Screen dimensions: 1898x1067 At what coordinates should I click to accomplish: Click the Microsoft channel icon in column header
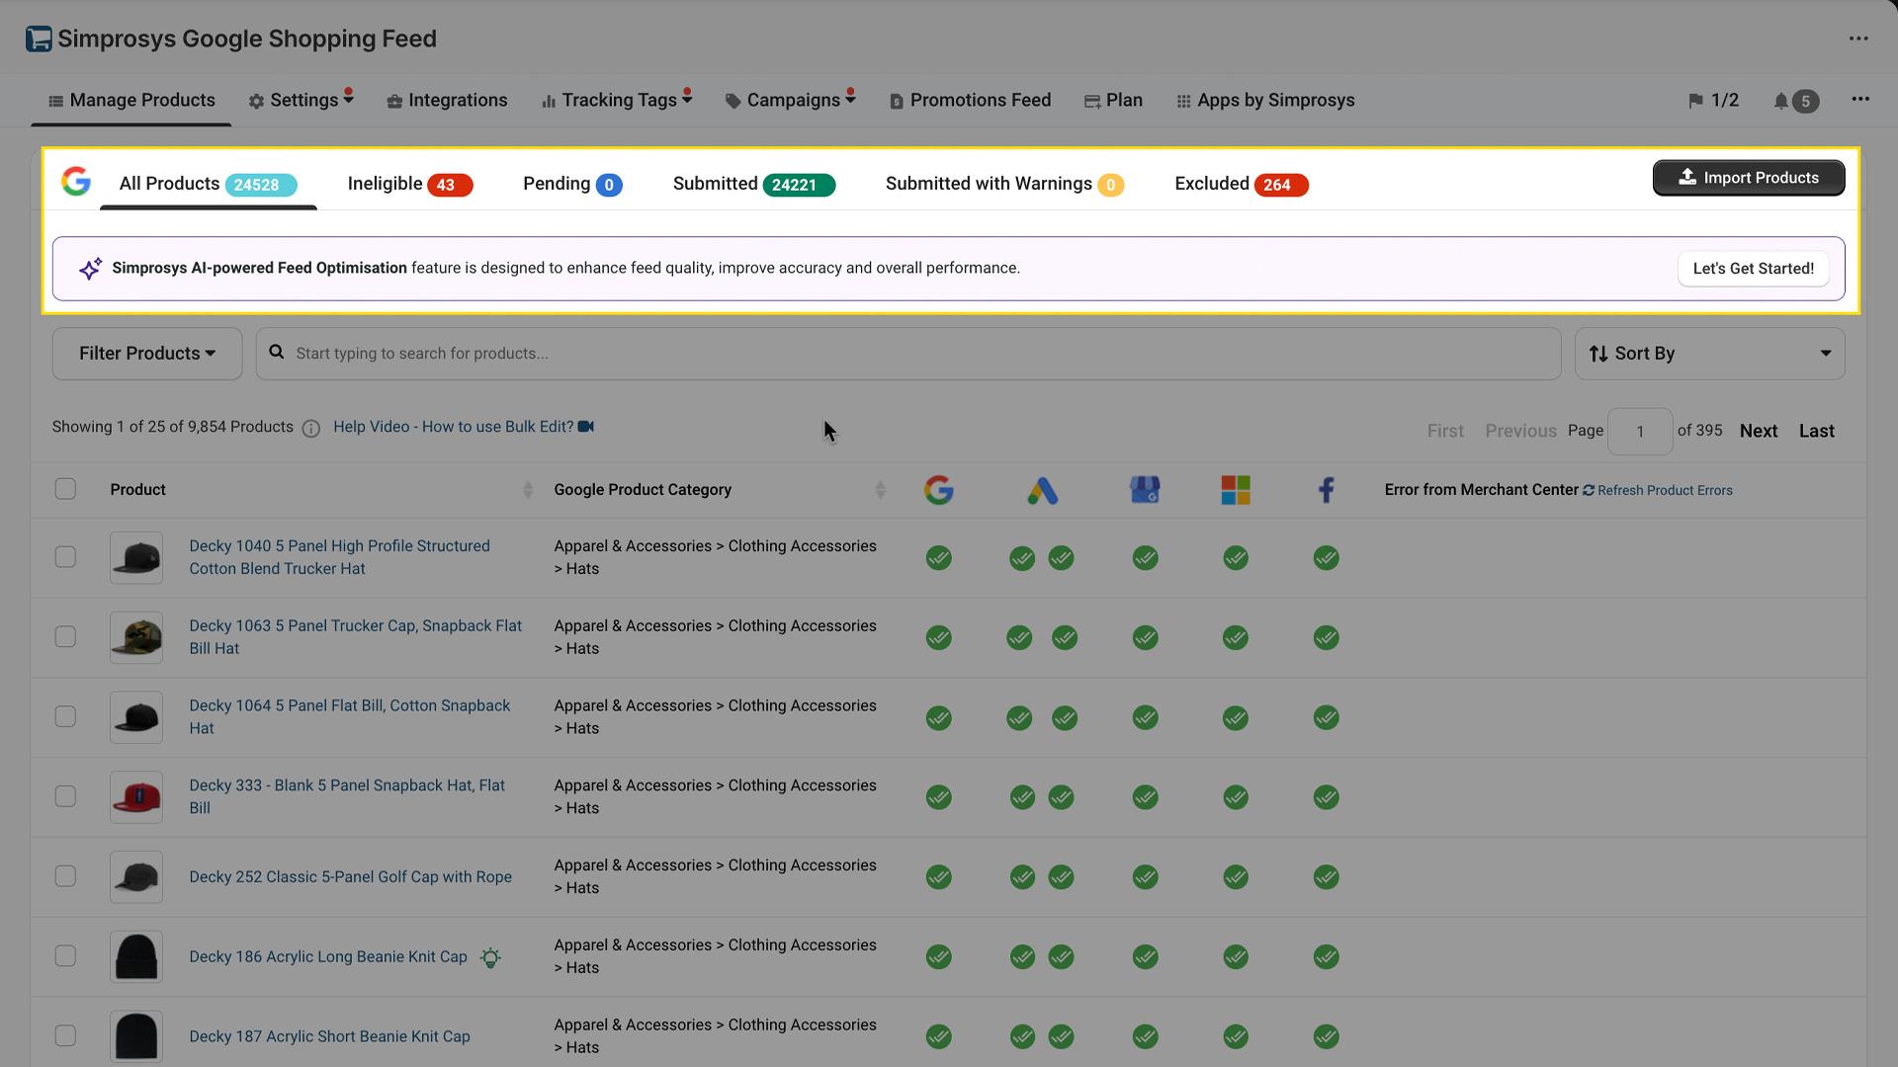[1235, 489]
